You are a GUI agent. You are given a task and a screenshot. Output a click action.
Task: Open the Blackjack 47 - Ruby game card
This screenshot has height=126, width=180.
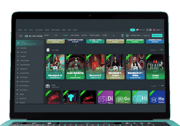pos(135,67)
